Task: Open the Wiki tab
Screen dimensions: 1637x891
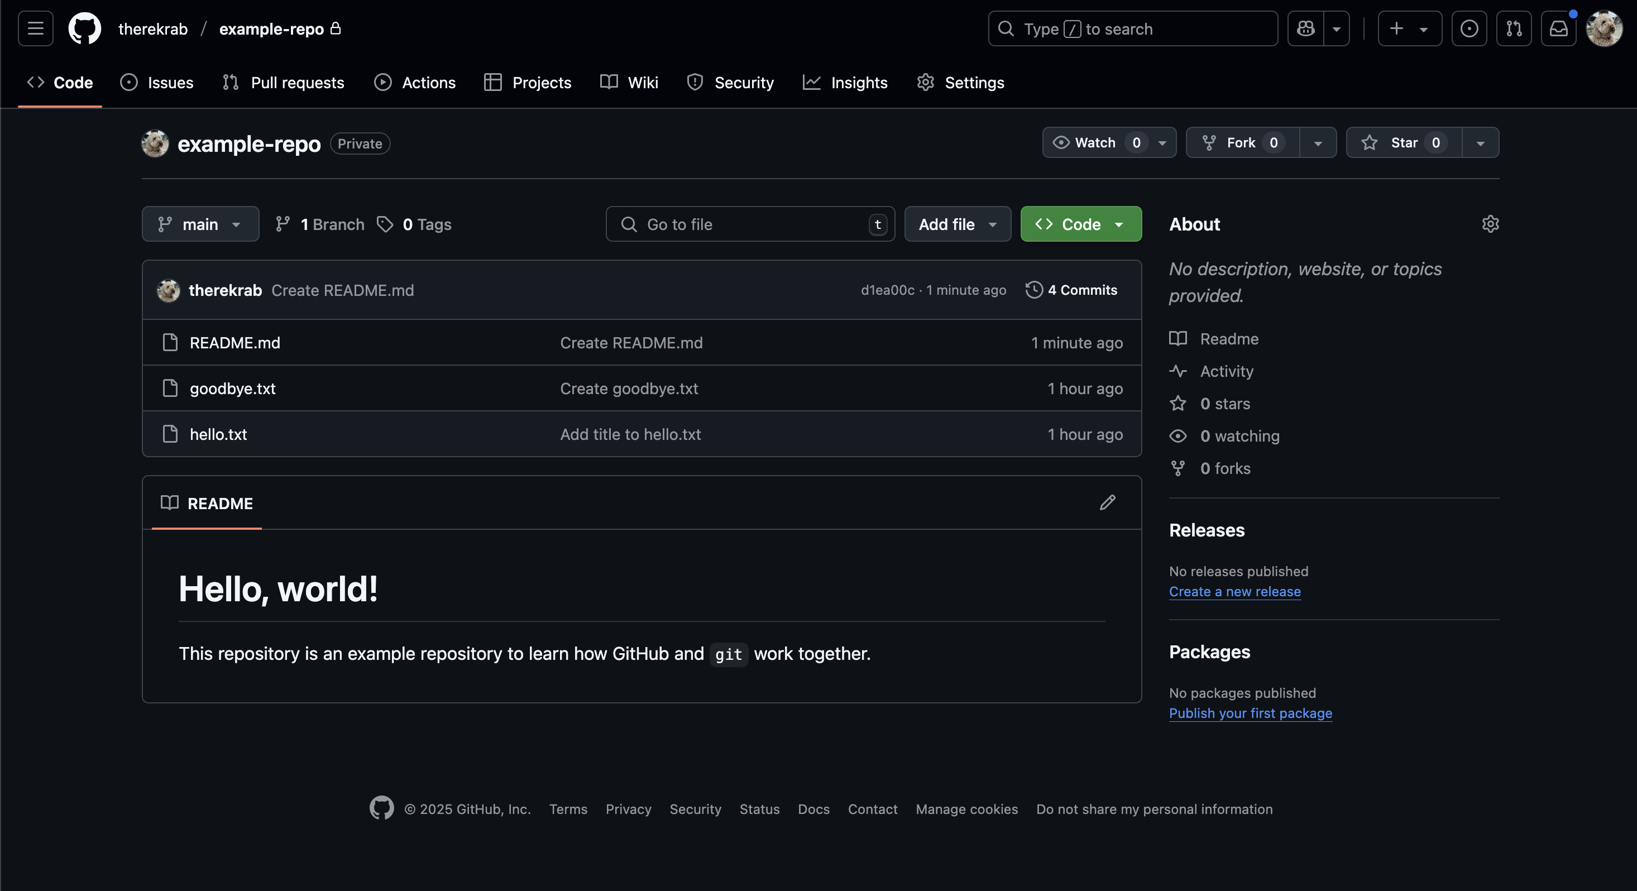Action: (x=629, y=83)
